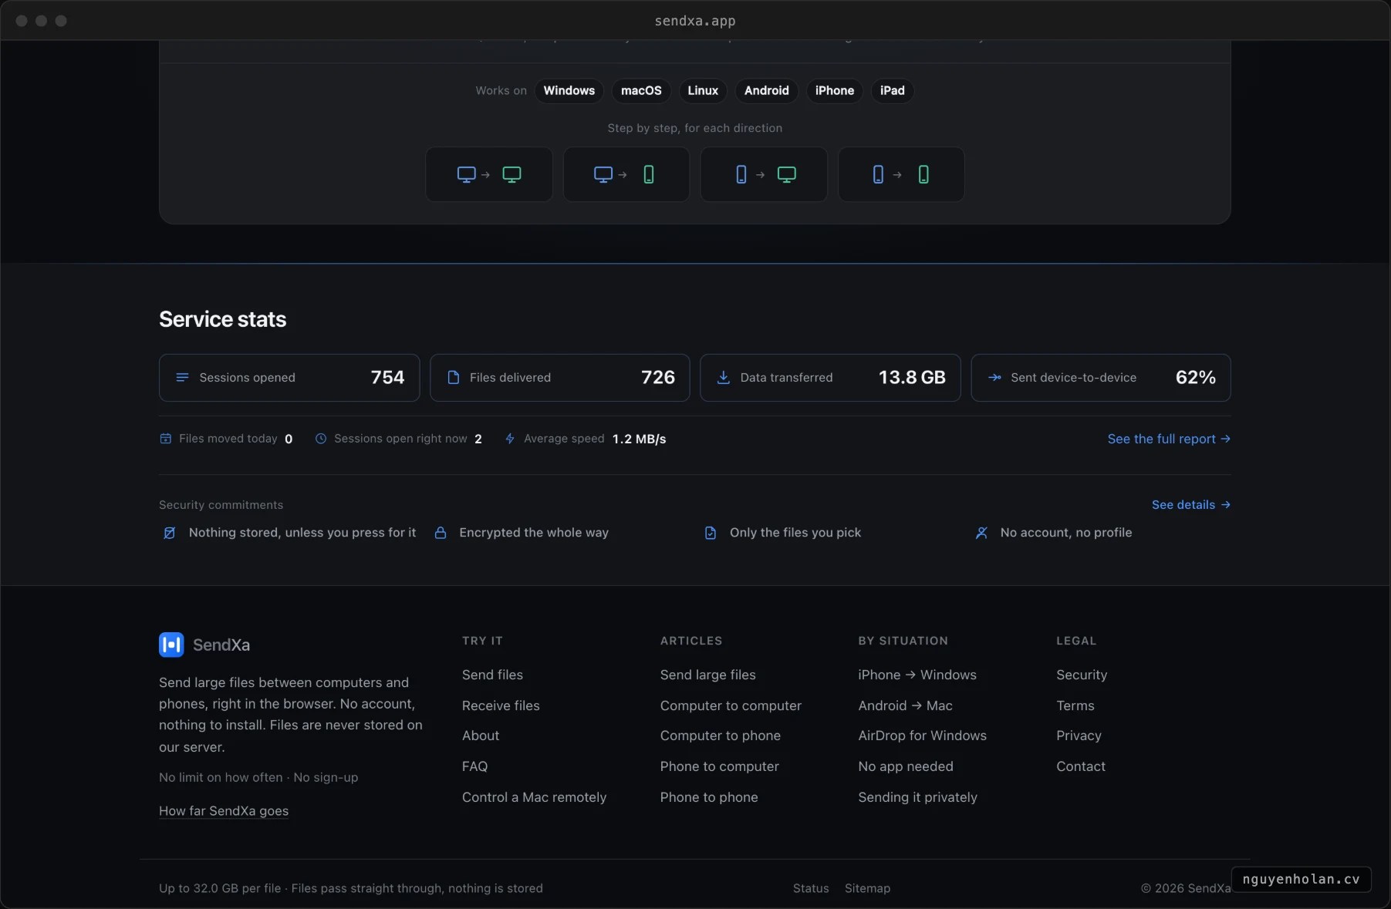This screenshot has height=909, width=1391.
Task: Click the Files delivered value 726
Action: 658,378
